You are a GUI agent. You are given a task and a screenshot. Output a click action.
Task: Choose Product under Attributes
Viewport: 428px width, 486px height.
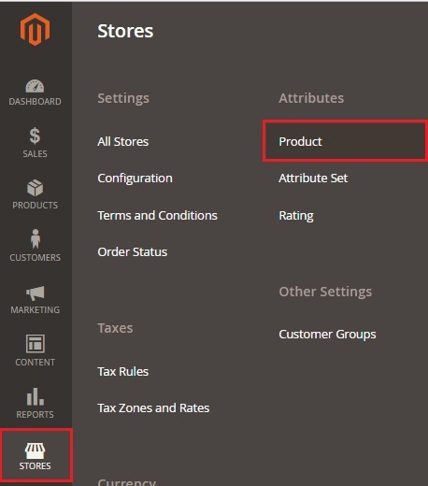pos(345,141)
